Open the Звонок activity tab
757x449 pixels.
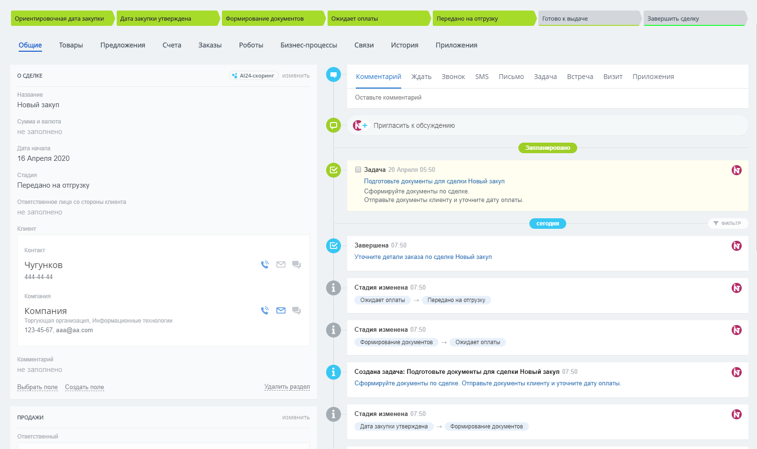453,77
